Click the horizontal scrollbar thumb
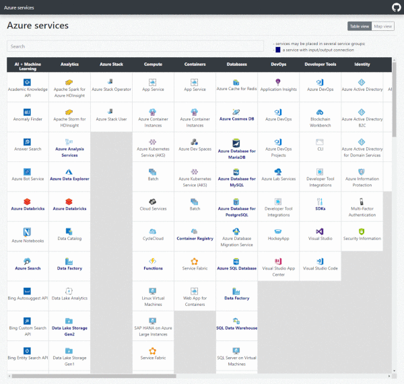 tap(94, 376)
